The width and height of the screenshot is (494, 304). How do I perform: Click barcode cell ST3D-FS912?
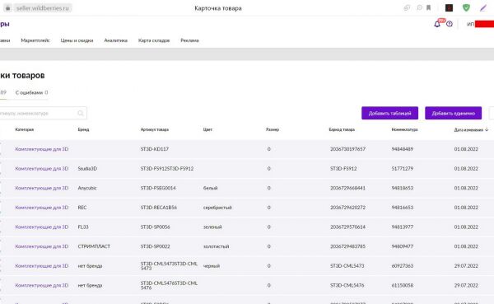point(343,169)
